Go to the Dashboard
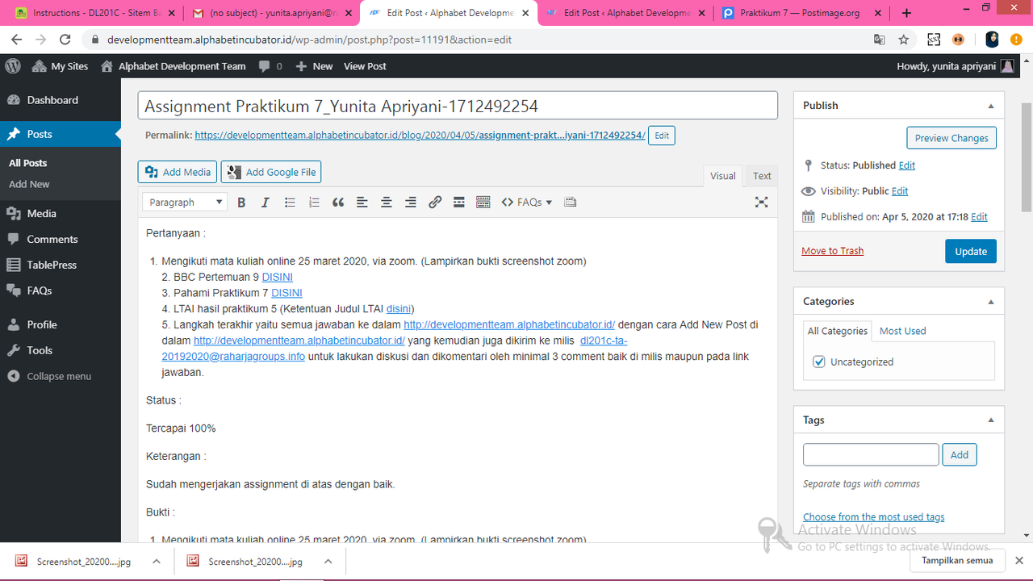1033x581 pixels. [61, 100]
